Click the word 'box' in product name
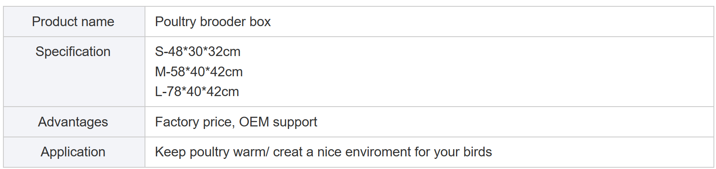Screen dimensions: 716x169 [260, 22]
